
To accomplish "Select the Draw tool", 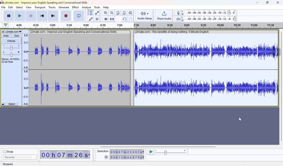I will (x=91, y=19).
